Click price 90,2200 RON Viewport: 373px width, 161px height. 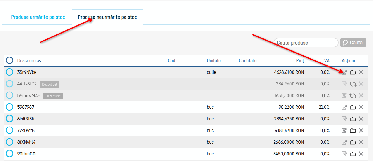(x=291, y=107)
